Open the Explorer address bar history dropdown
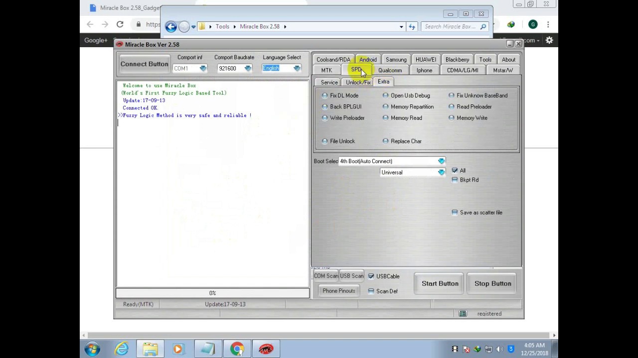This screenshot has height=358, width=638. coord(401,27)
